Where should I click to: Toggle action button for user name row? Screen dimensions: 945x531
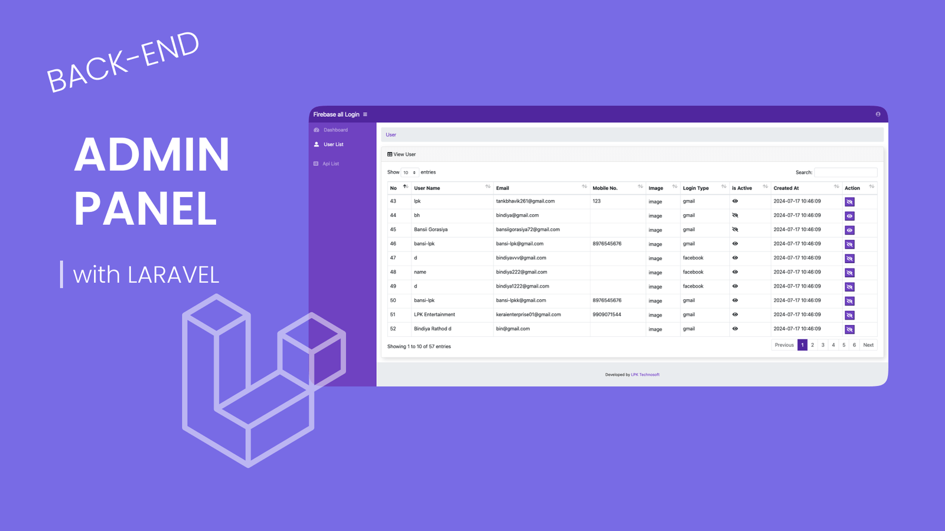click(x=849, y=273)
